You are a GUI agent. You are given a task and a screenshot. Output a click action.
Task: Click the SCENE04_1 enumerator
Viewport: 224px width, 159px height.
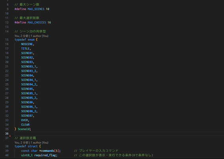(29, 80)
